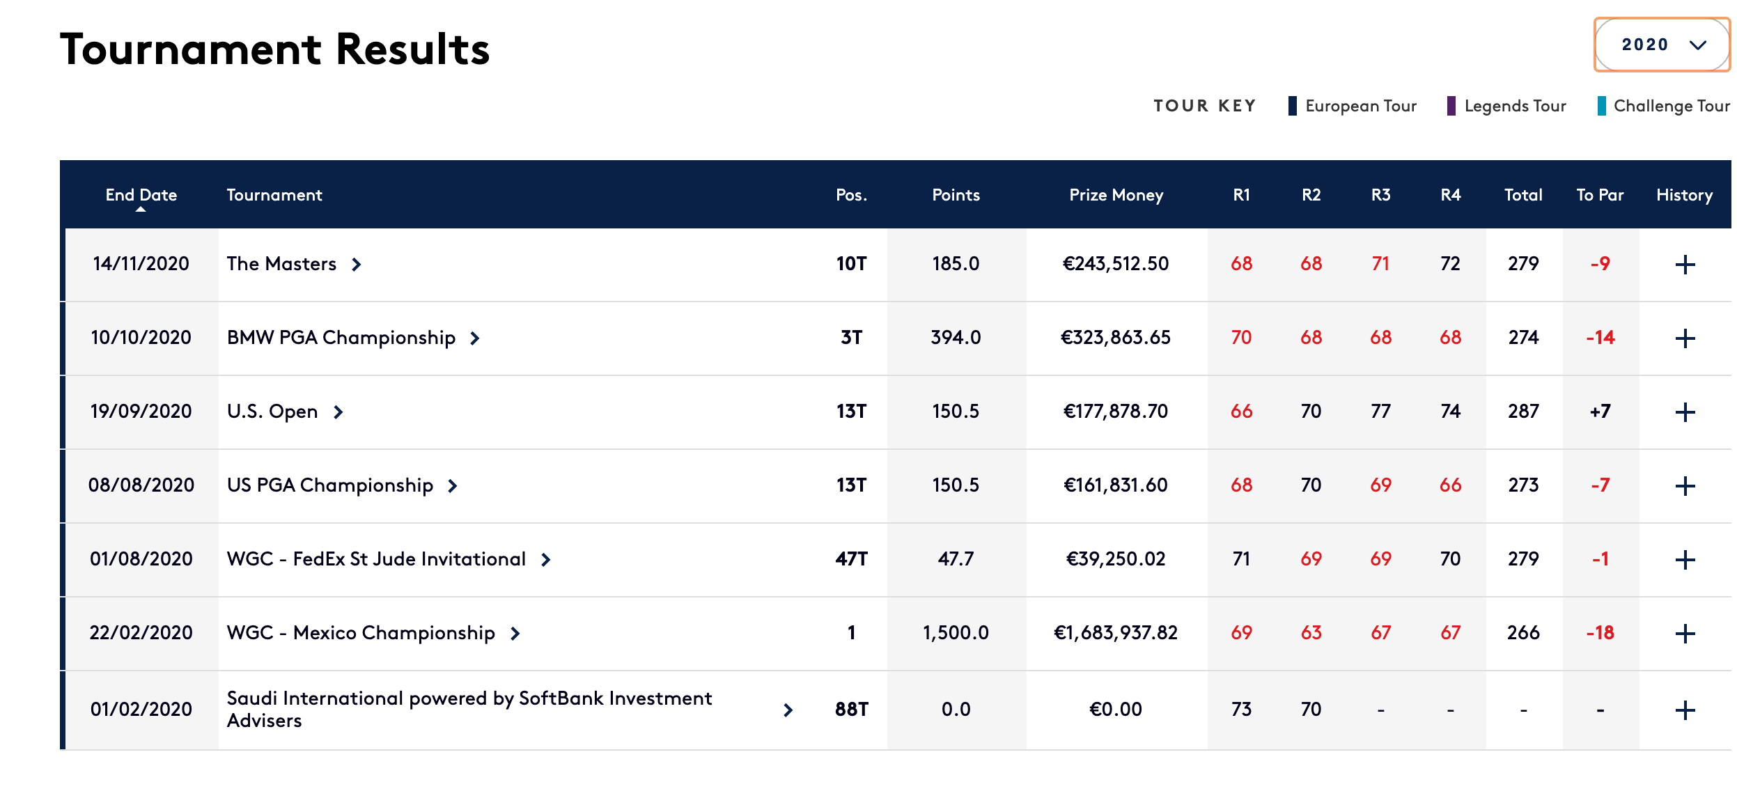Click the chevron arrow next to The Masters
This screenshot has width=1737, height=805.
click(357, 265)
